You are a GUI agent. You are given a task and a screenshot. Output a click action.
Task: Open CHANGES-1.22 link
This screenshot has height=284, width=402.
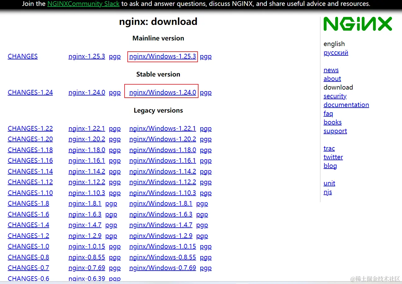[30, 128]
